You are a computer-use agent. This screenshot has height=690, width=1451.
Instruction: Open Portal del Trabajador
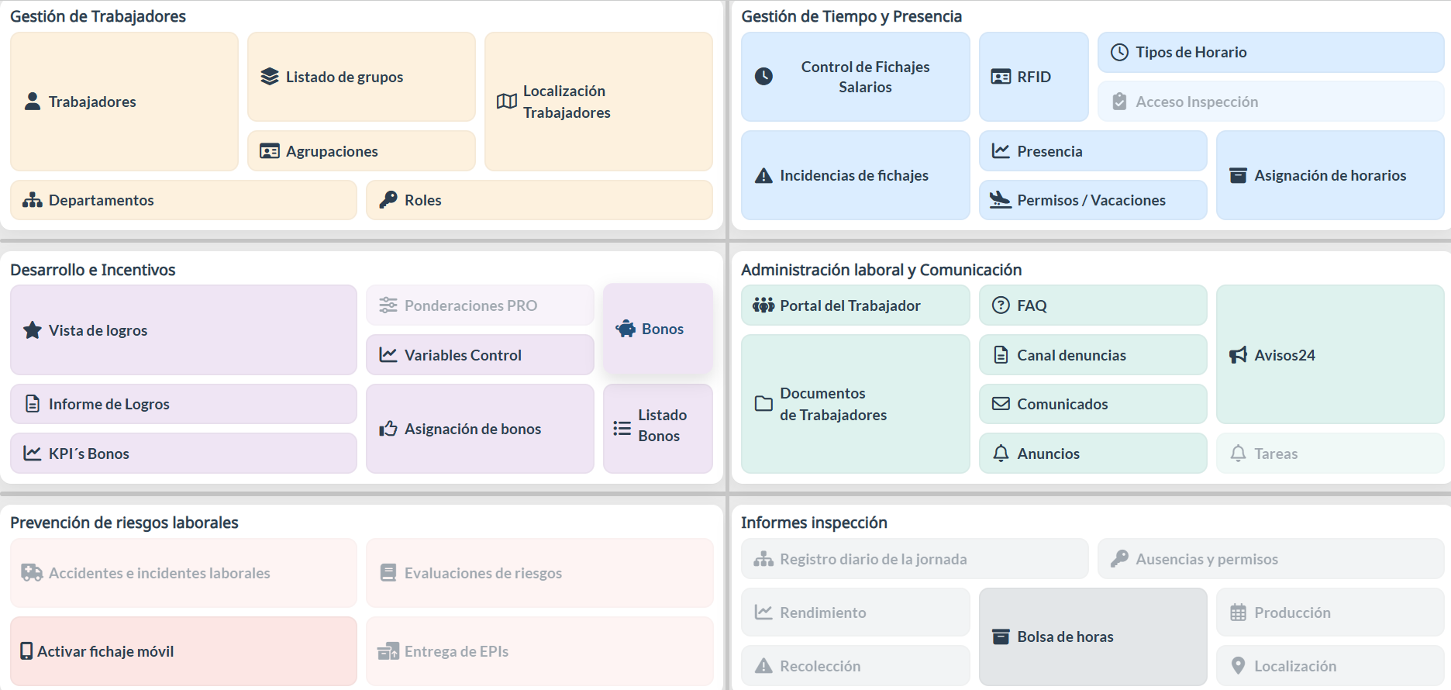(x=855, y=305)
